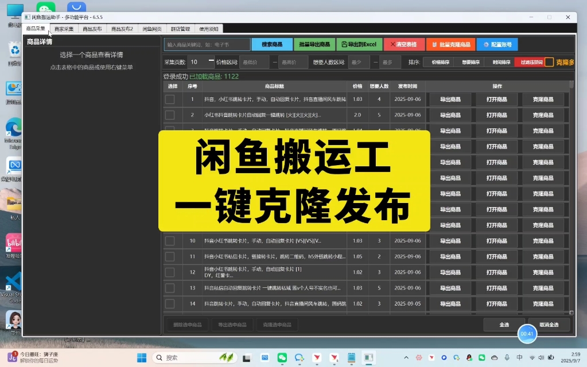This screenshot has height=367, width=587.
Task: Select the Microsoft Edge desktop icon
Action: [x=13, y=134]
